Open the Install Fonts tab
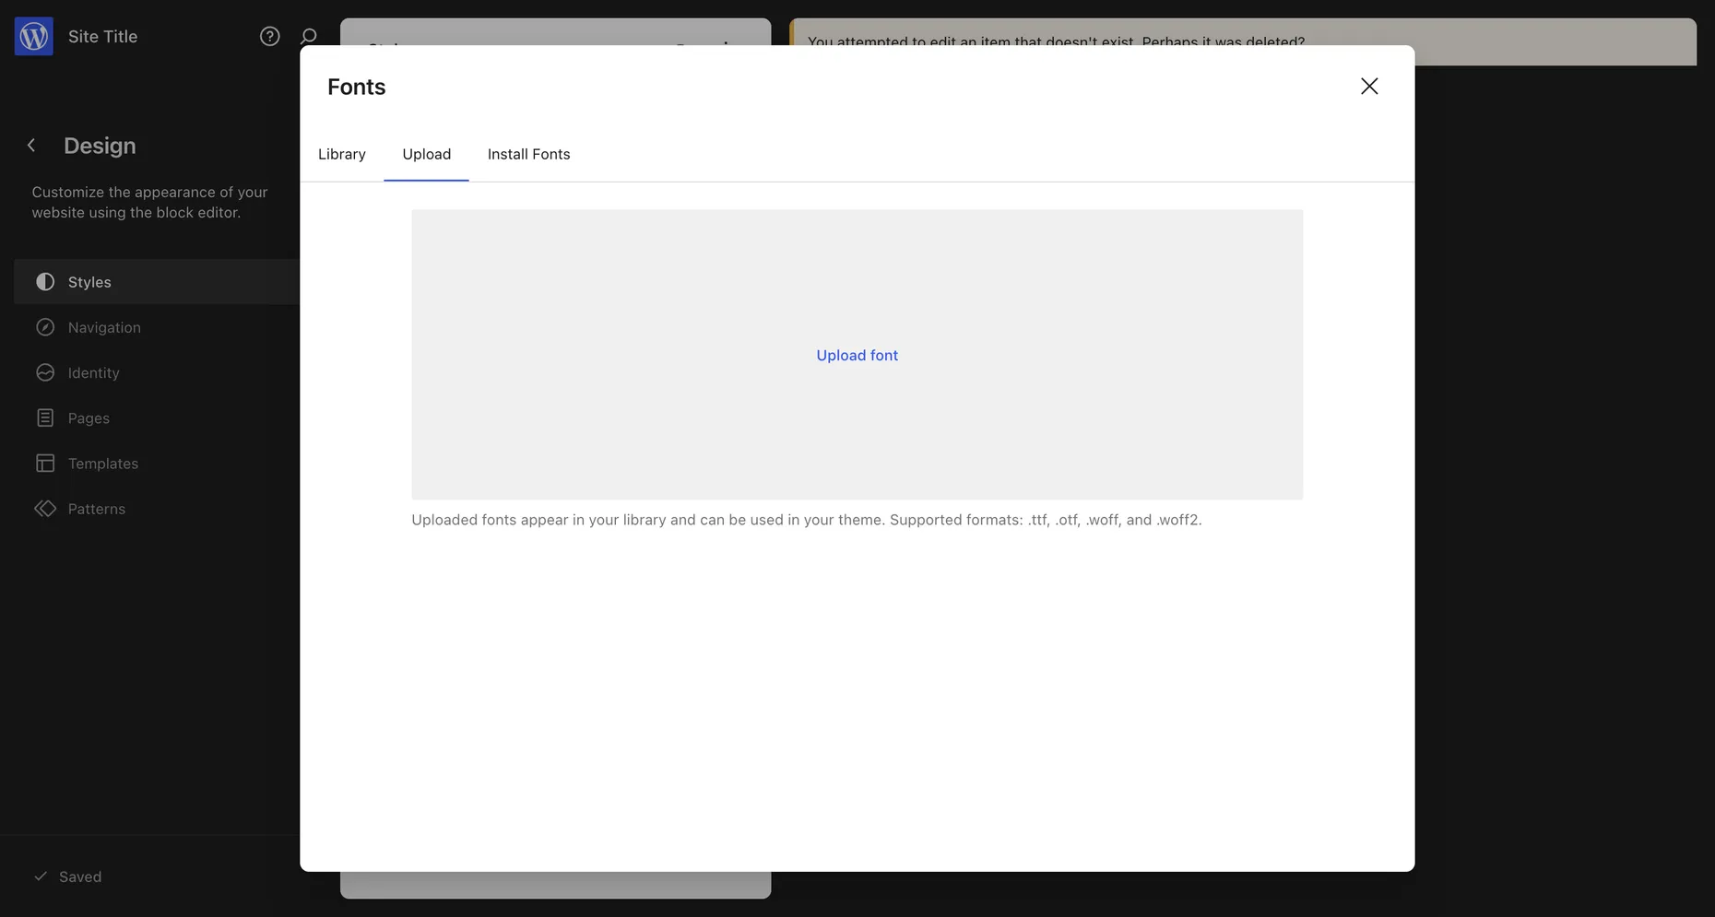 coord(528,154)
